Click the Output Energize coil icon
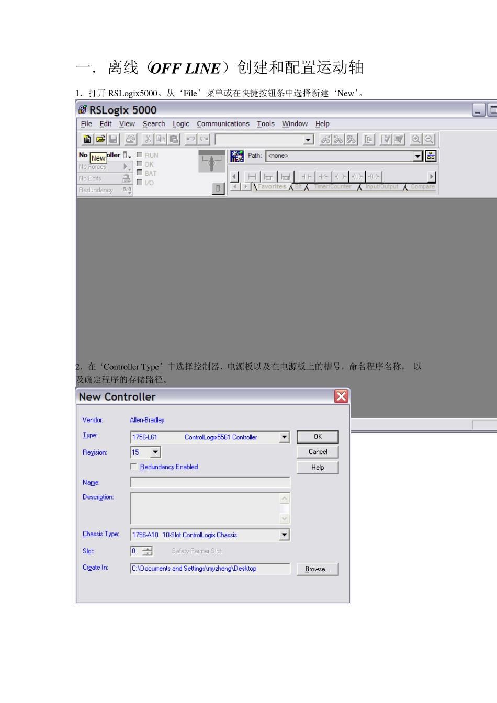The image size is (497, 703). coord(340,177)
